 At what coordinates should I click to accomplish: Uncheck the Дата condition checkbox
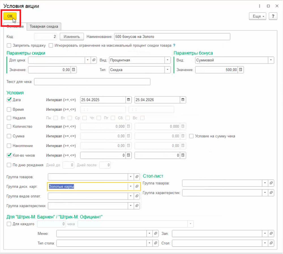click(9, 100)
